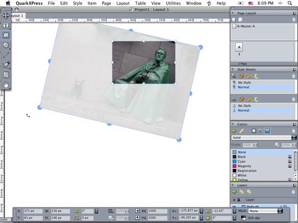
Task: Click the picture angle field showing -13.03°
Action: (221, 211)
